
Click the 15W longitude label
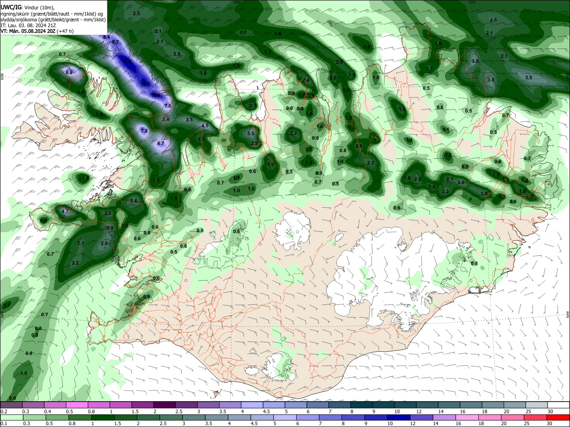pos(471,2)
